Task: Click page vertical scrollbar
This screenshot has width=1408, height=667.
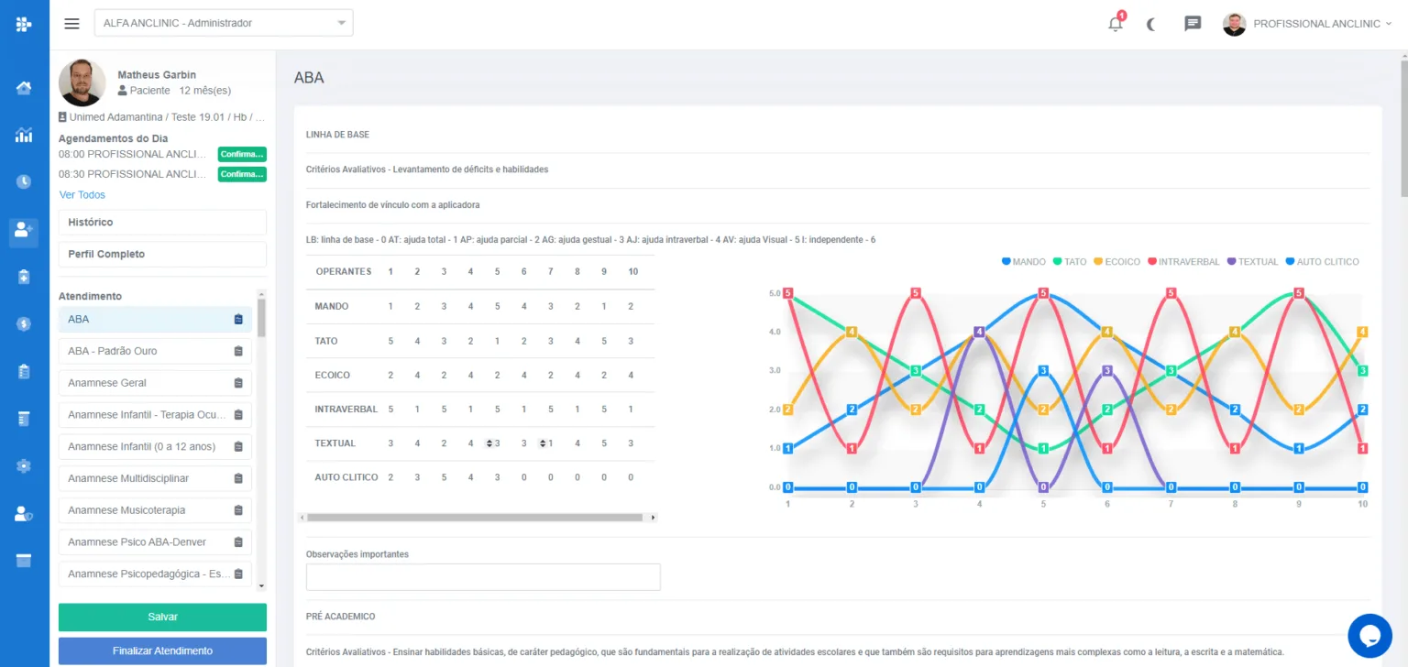Action: click(x=1403, y=128)
